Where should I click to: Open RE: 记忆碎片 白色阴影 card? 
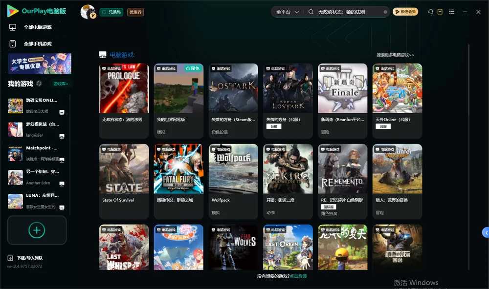click(342, 181)
